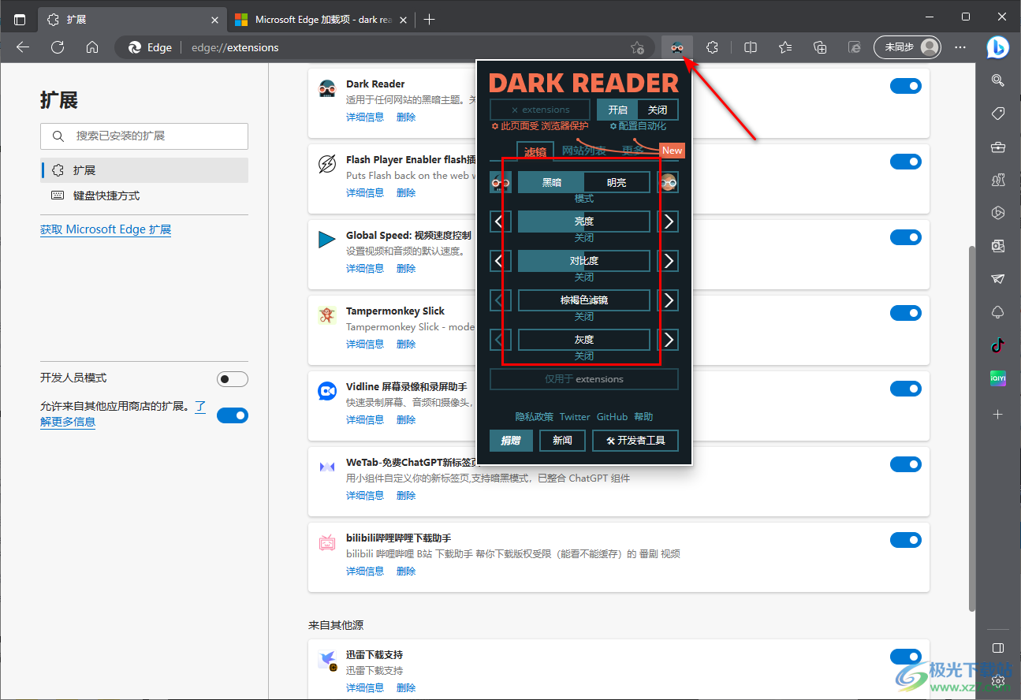Select 明亮 mode in Dark Reader
The image size is (1021, 700).
click(x=617, y=182)
